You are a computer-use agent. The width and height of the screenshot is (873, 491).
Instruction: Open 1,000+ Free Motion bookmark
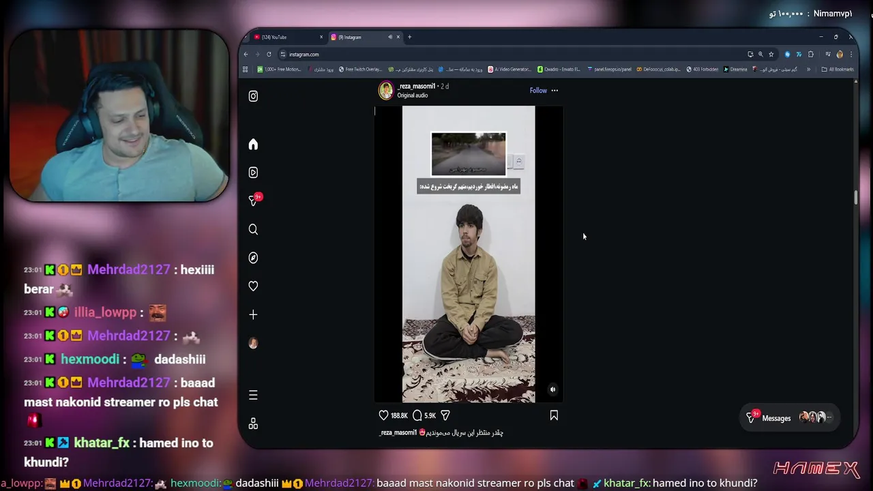pyautogui.click(x=279, y=69)
